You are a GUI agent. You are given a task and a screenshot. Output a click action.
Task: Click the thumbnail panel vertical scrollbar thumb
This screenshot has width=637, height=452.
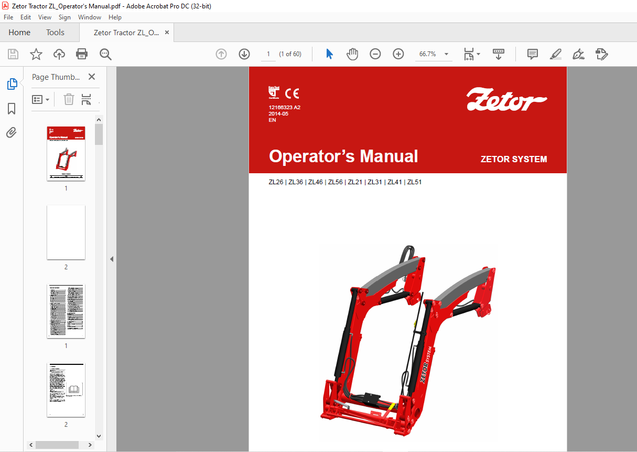99,134
